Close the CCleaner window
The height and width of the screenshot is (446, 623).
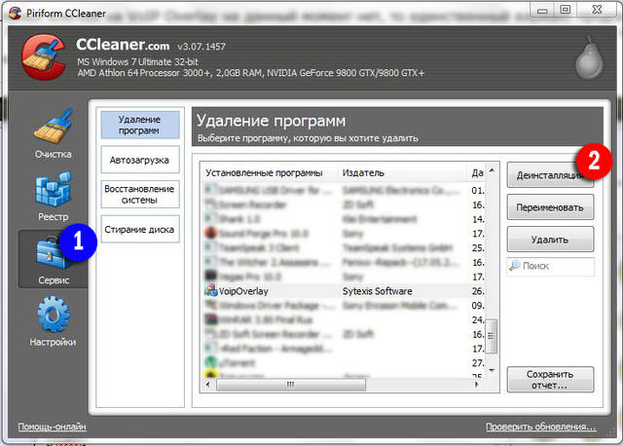tap(597, 10)
